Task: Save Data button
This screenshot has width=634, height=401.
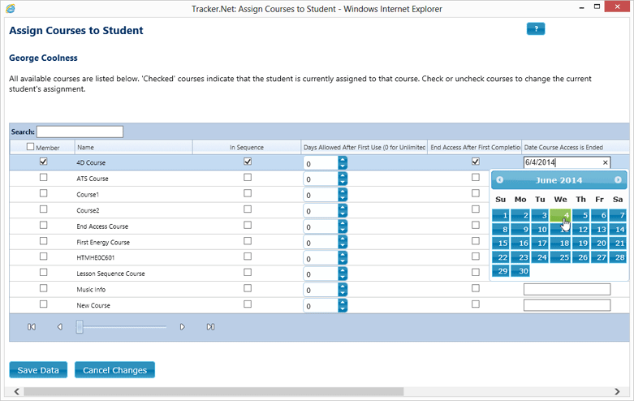Action: point(38,370)
